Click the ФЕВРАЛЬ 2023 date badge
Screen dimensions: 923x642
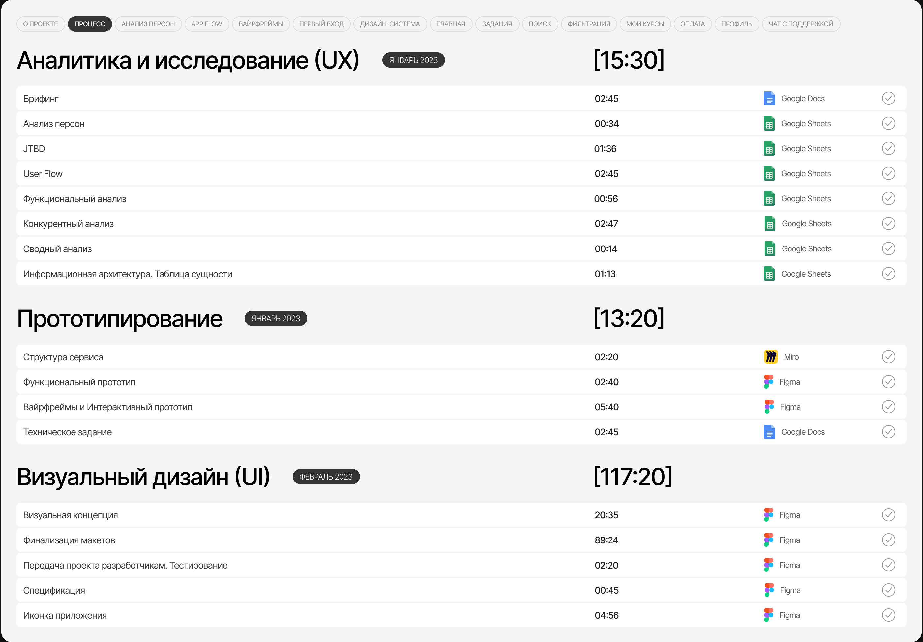326,477
